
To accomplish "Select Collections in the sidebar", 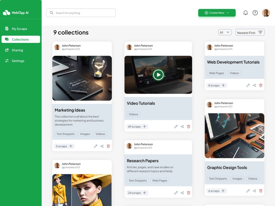I will pyautogui.click(x=21, y=39).
